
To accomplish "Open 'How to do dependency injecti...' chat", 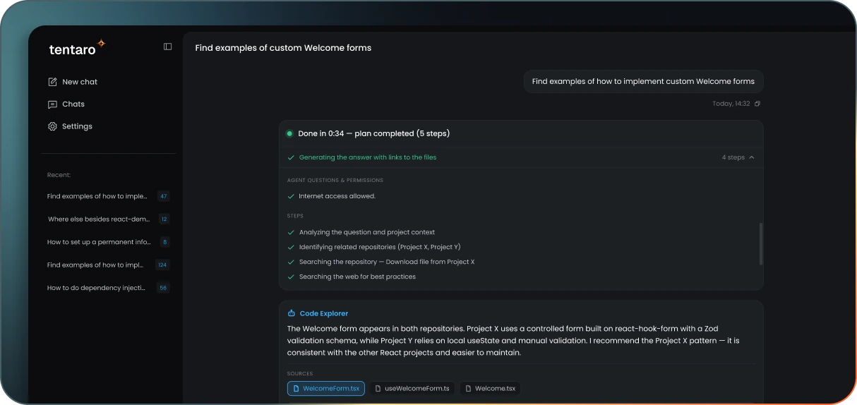I will coord(108,288).
